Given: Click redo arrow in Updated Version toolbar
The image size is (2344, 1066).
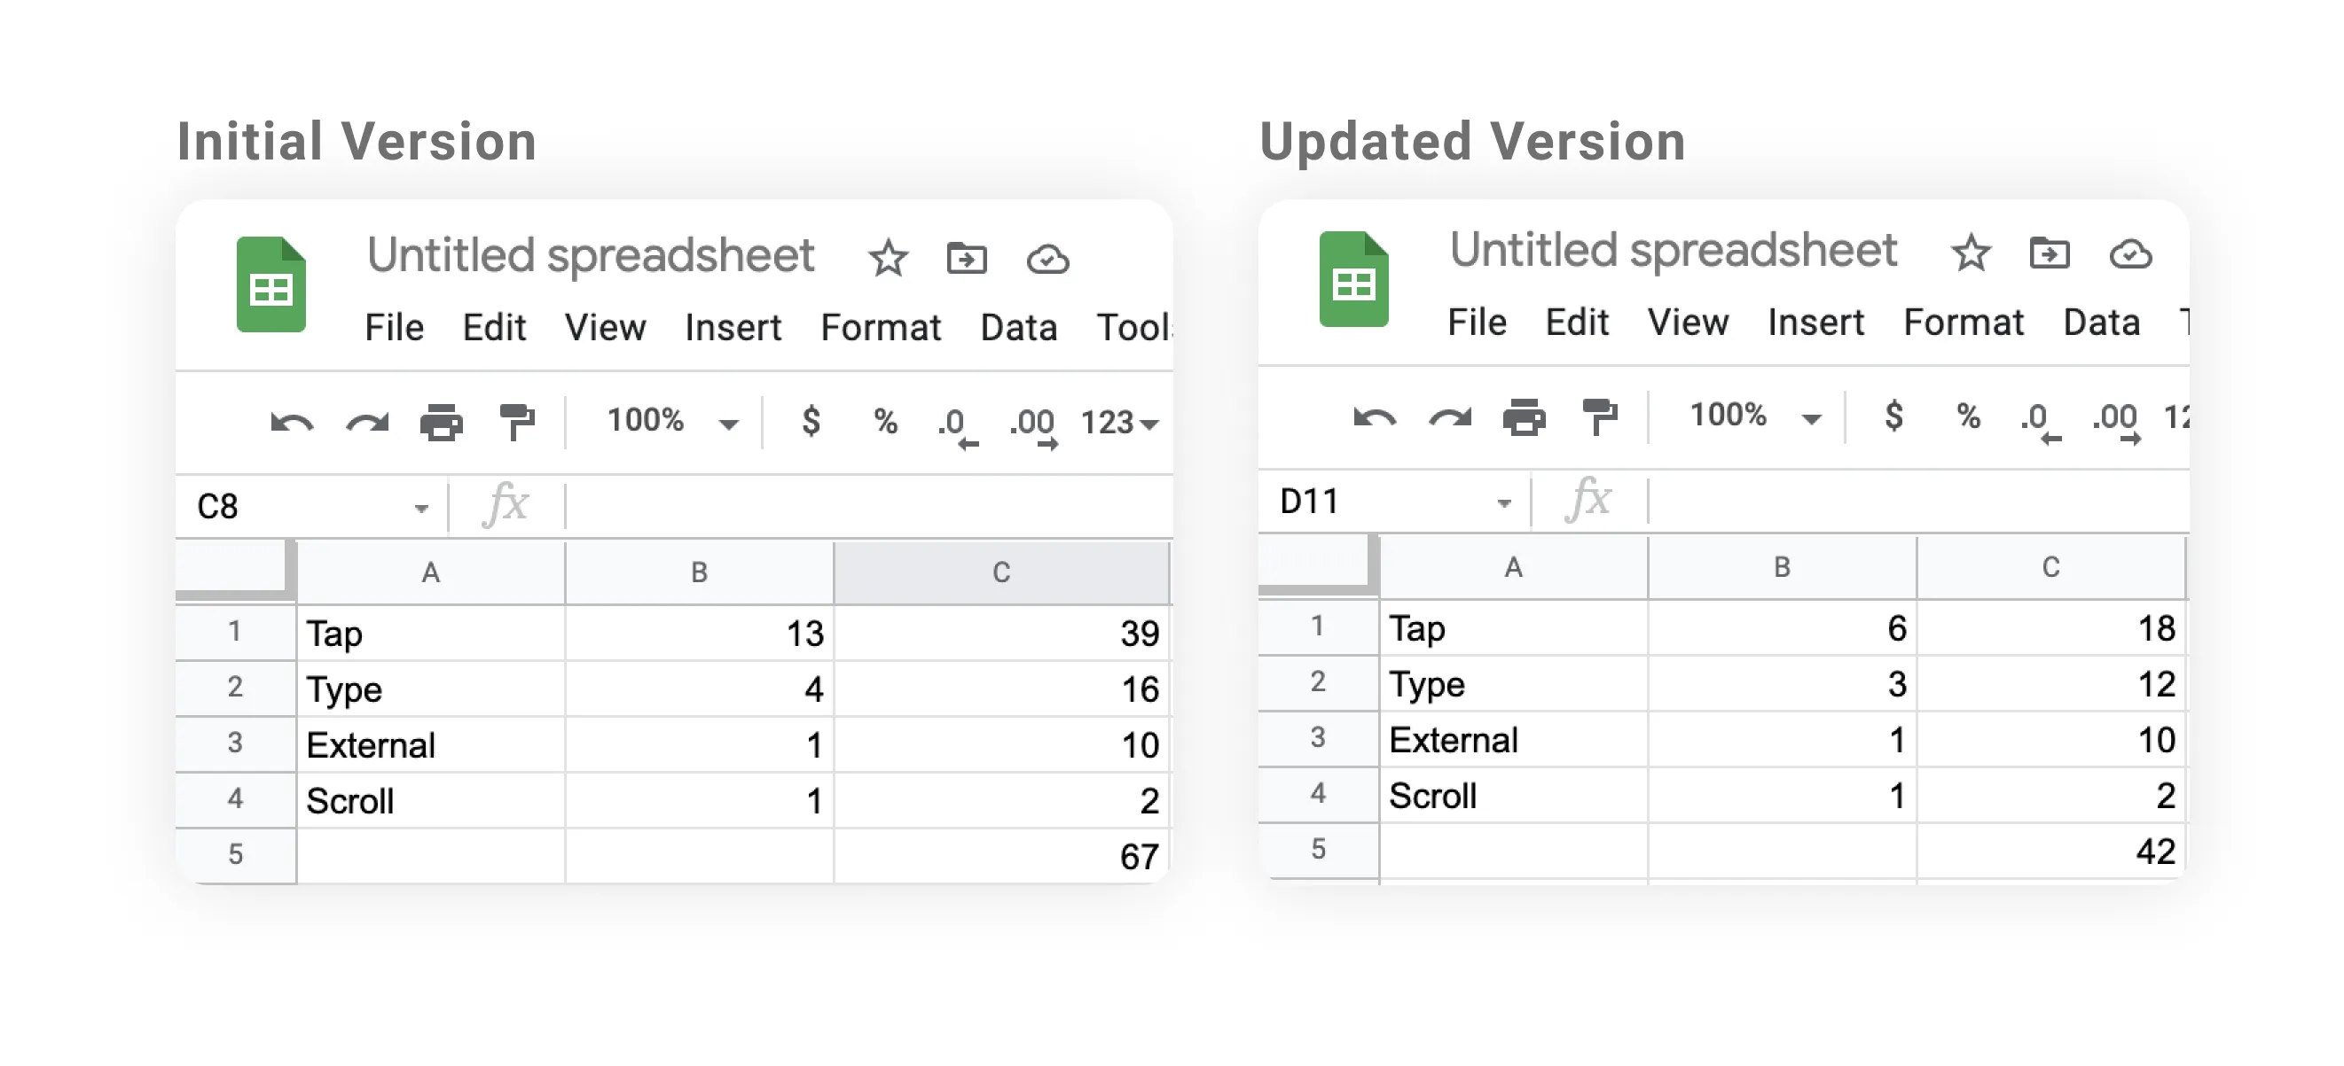Looking at the screenshot, I should coord(1449,418).
